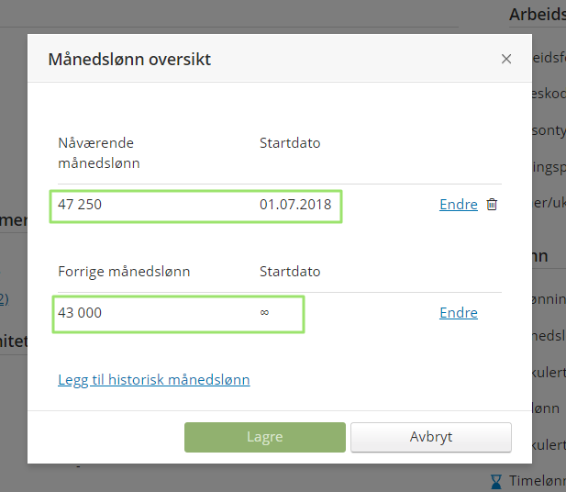566x492 pixels.
Task: Click the Arbeids heading behind the dialog
Action: (x=537, y=15)
